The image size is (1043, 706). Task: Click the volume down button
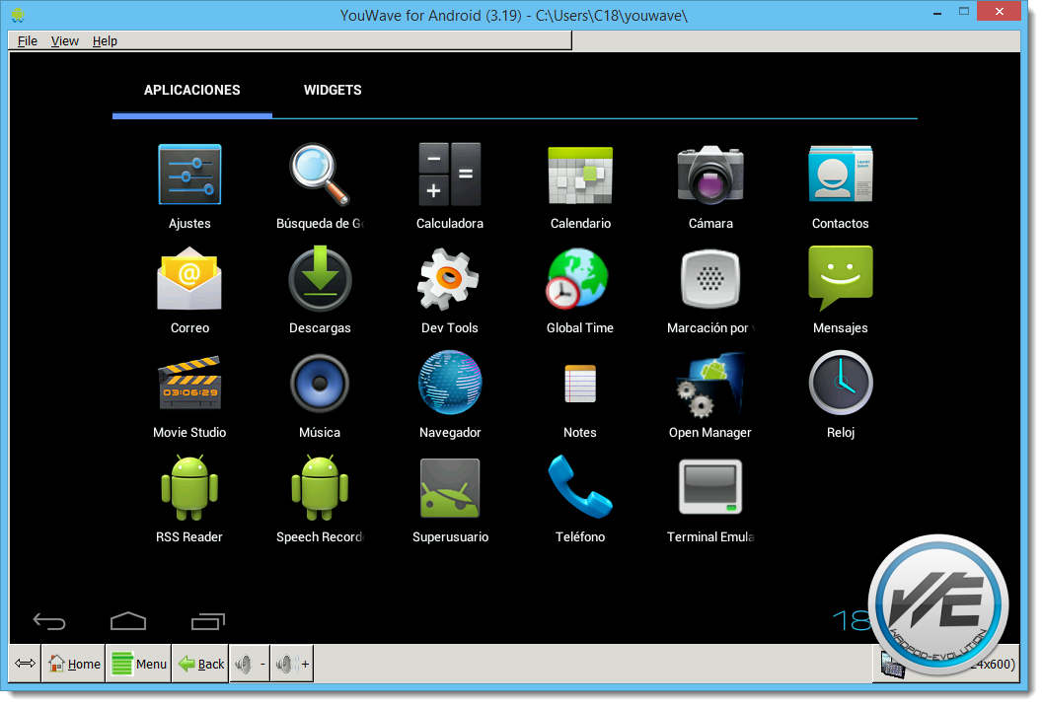coord(250,664)
